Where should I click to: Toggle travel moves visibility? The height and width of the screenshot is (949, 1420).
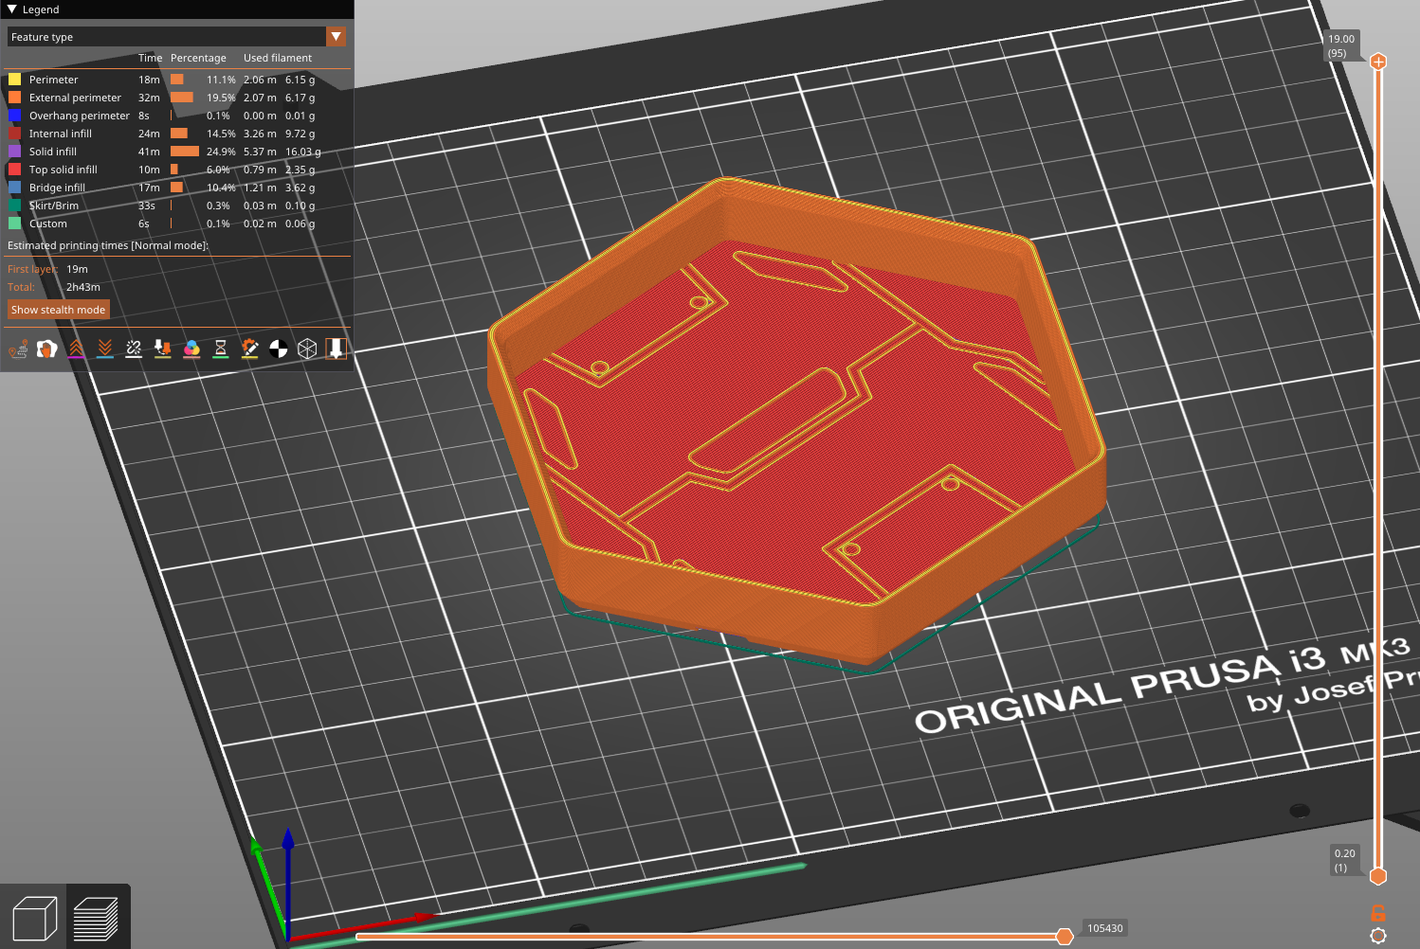pyautogui.click(x=19, y=349)
